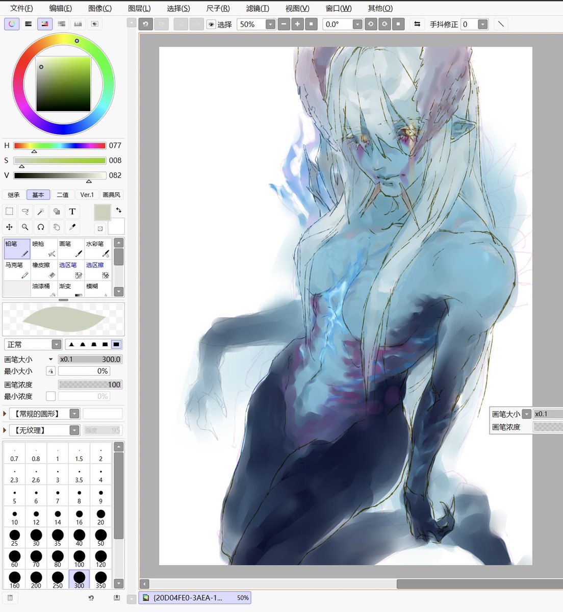
Task: Click the zoom out minus button
Action: [284, 24]
